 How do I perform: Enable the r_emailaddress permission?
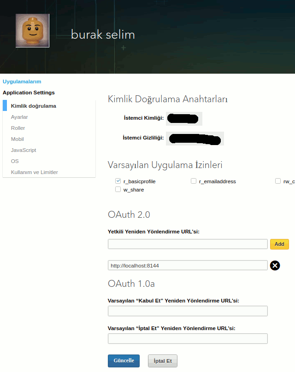(x=194, y=181)
